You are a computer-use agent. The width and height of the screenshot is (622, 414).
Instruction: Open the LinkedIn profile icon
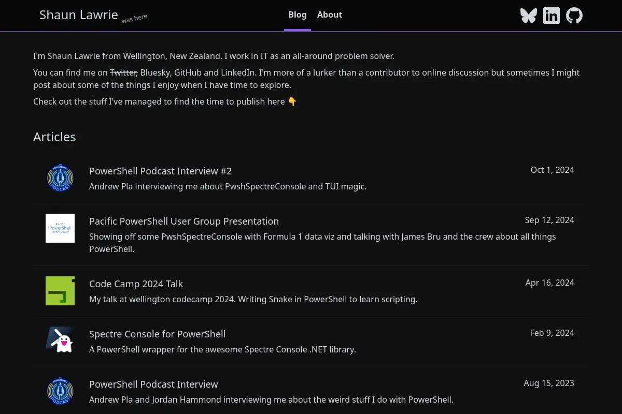point(551,16)
